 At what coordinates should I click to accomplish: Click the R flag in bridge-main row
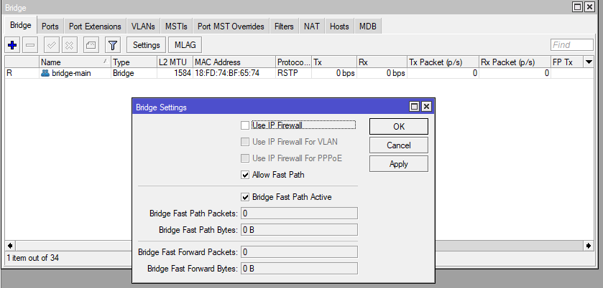(x=9, y=73)
